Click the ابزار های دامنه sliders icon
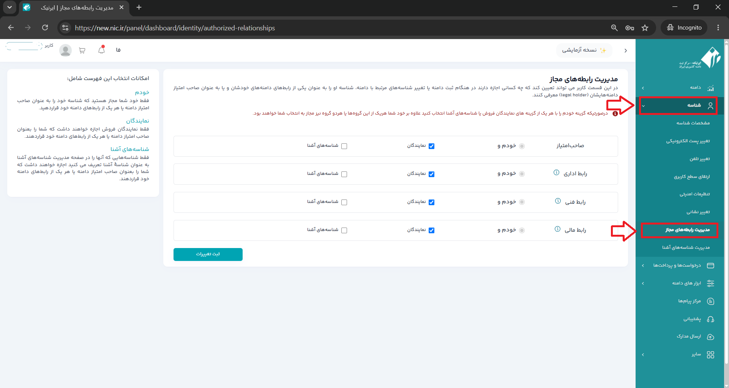The image size is (729, 388). point(710,283)
